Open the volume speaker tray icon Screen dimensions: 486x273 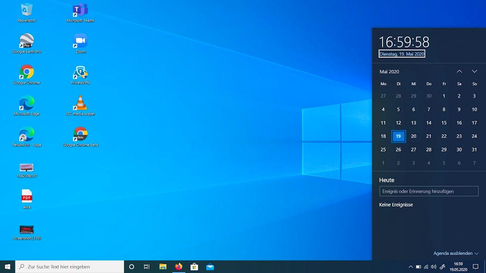pyautogui.click(x=434, y=266)
